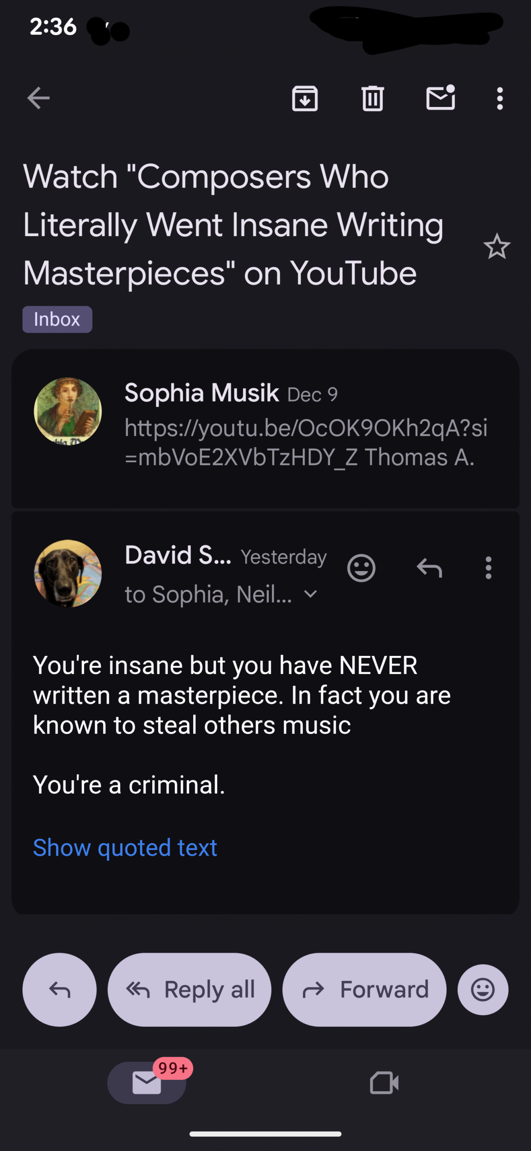
Task: Open the bottom emoji reaction button
Action: click(483, 990)
